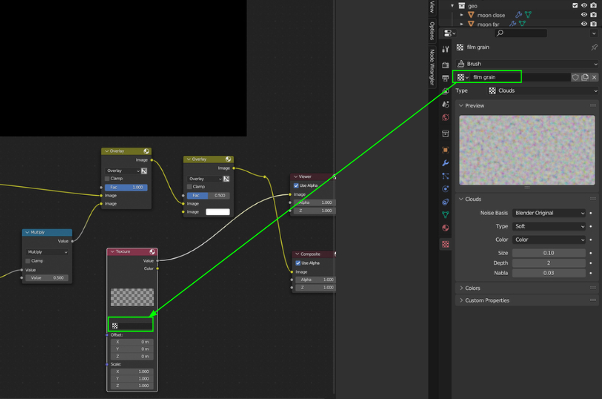The image size is (602, 399).
Task: Hide moon close in viewport
Action: 584,15
